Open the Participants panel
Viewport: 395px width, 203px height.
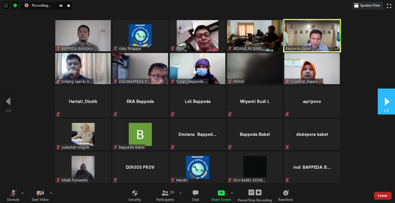click(x=165, y=195)
